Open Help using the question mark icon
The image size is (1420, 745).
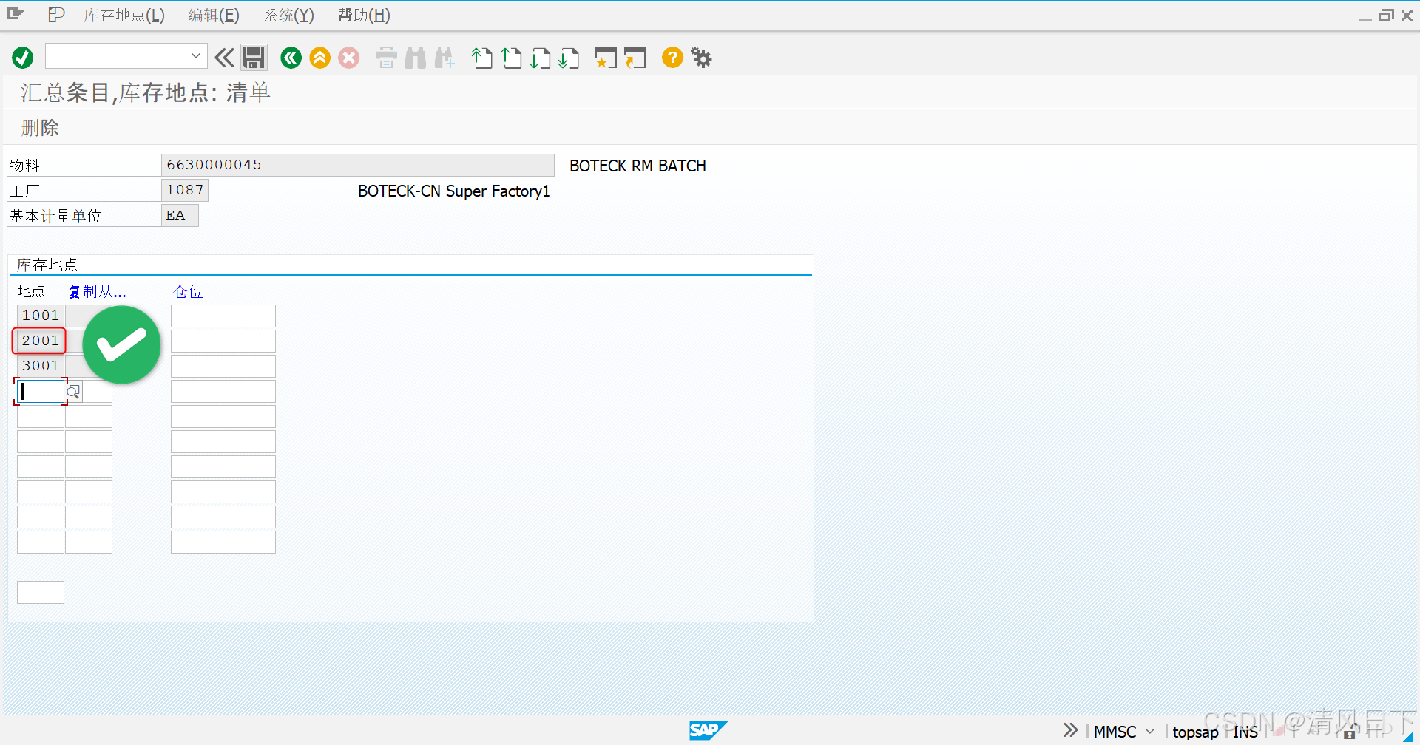pos(672,57)
